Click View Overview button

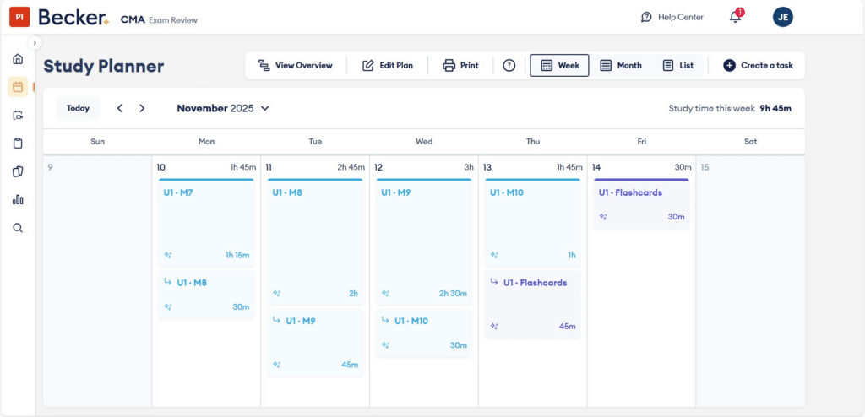point(295,65)
